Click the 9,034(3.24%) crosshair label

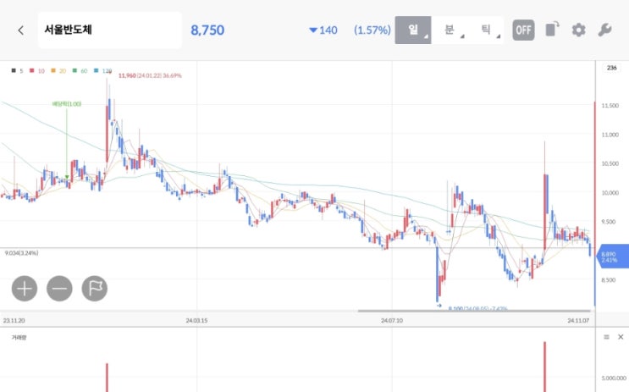point(22,253)
